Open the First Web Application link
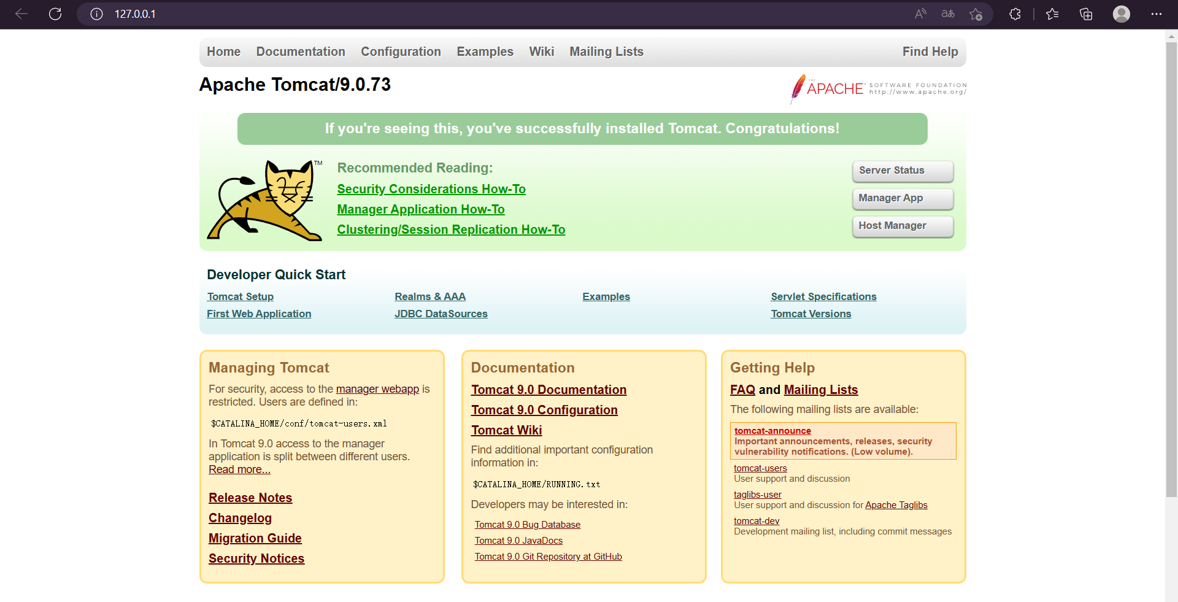 (x=259, y=314)
